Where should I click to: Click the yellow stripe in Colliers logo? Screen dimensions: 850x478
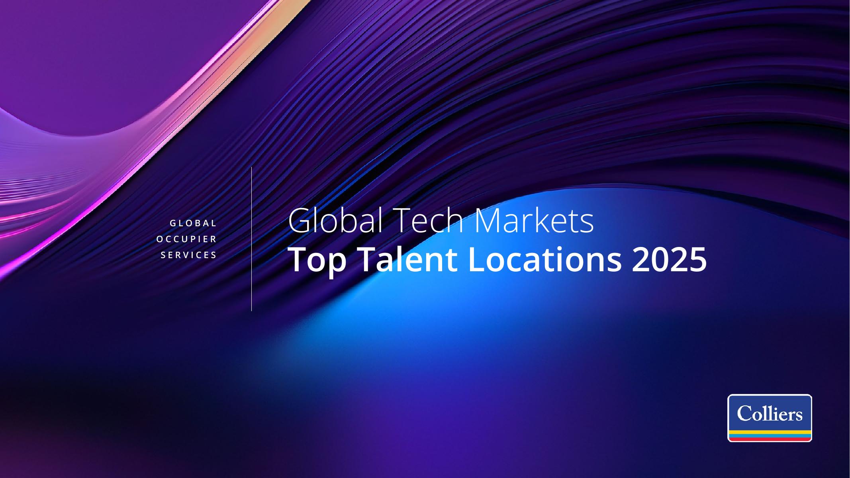[x=770, y=433]
